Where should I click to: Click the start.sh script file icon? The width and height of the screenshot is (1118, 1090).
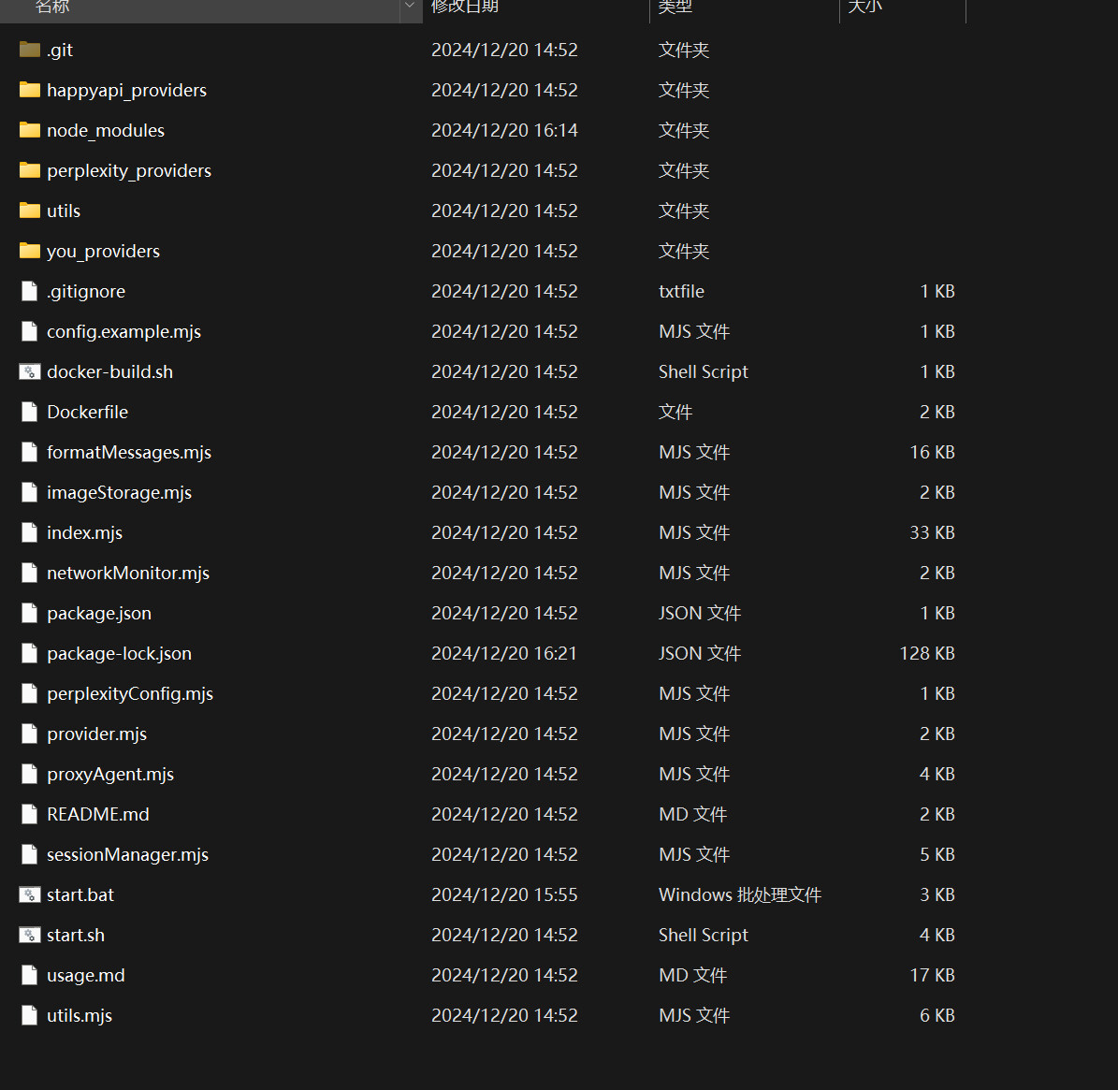(30, 935)
